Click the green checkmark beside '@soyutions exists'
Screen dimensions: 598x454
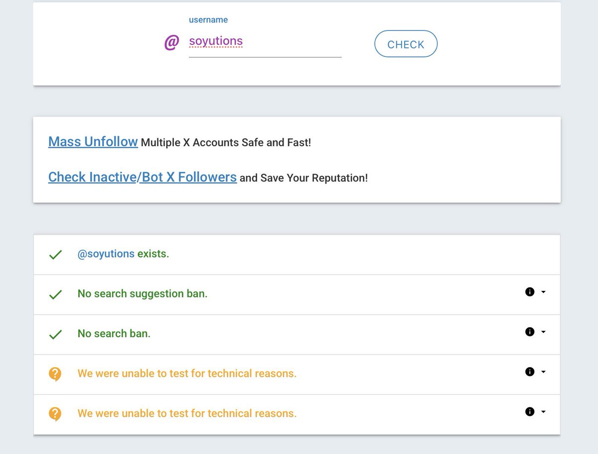[x=55, y=254]
